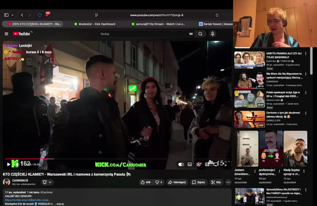
Task: Open CARRIONER channel name link
Action: click(20, 180)
